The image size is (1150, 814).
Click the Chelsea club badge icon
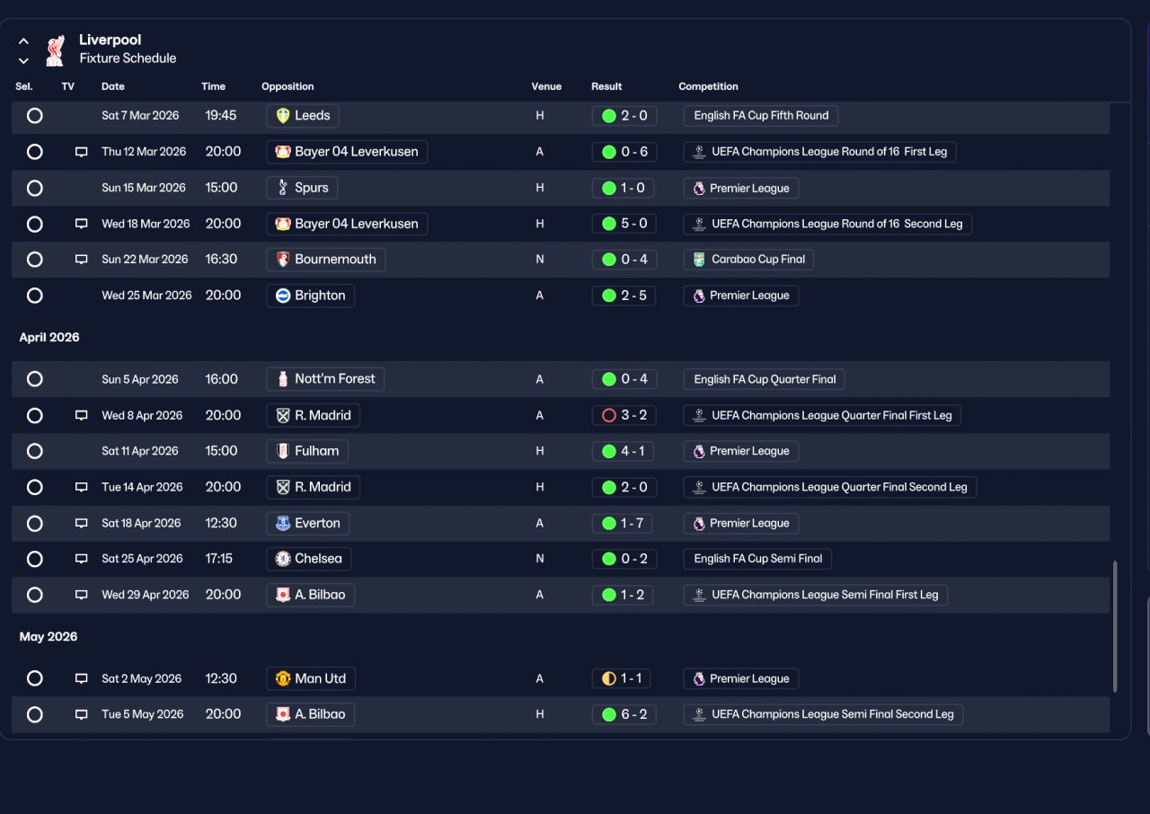click(x=283, y=559)
